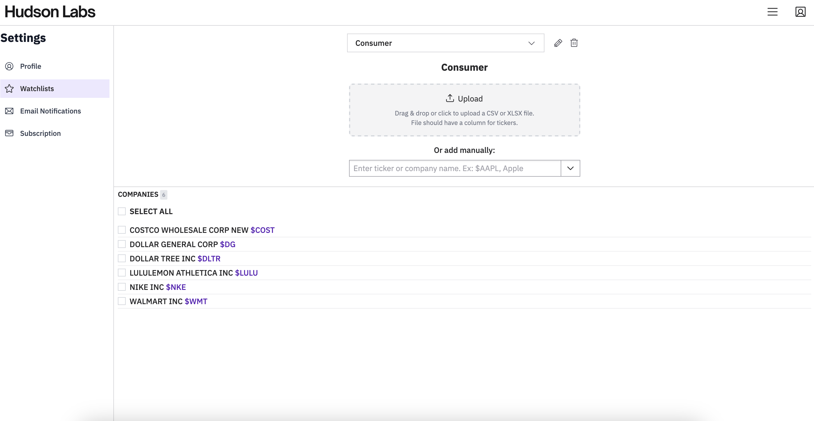This screenshot has width=814, height=421.
Task: Select the Nike Inc checkbox
Action: coord(122,287)
